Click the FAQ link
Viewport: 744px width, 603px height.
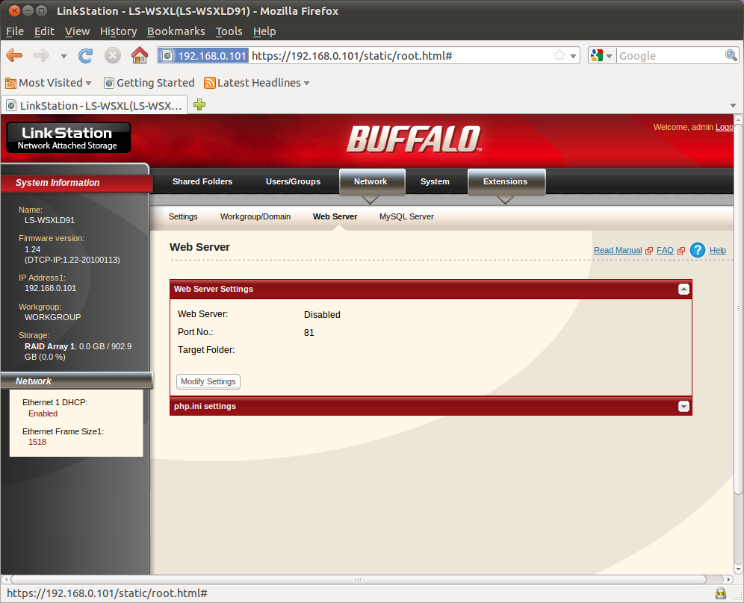(666, 250)
